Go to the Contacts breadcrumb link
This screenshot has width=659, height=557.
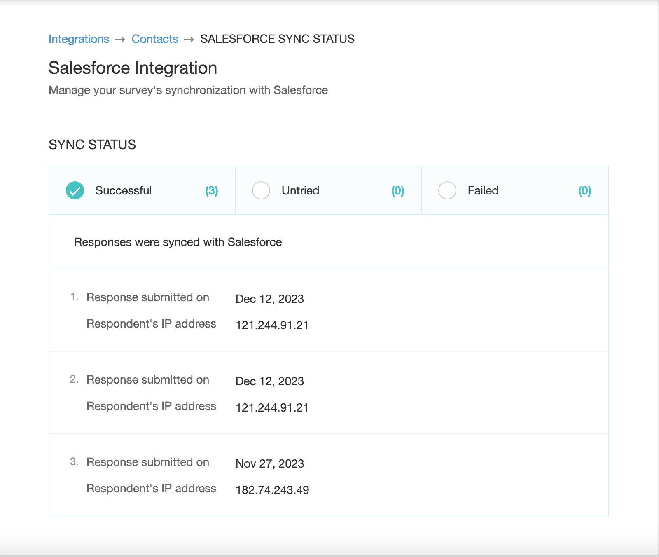point(154,39)
